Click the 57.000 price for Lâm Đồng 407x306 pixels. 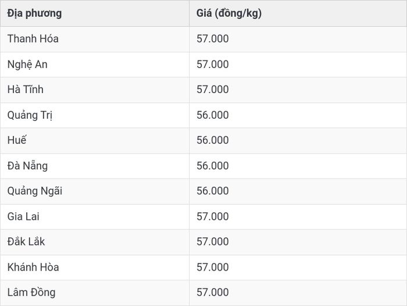pyautogui.click(x=213, y=293)
